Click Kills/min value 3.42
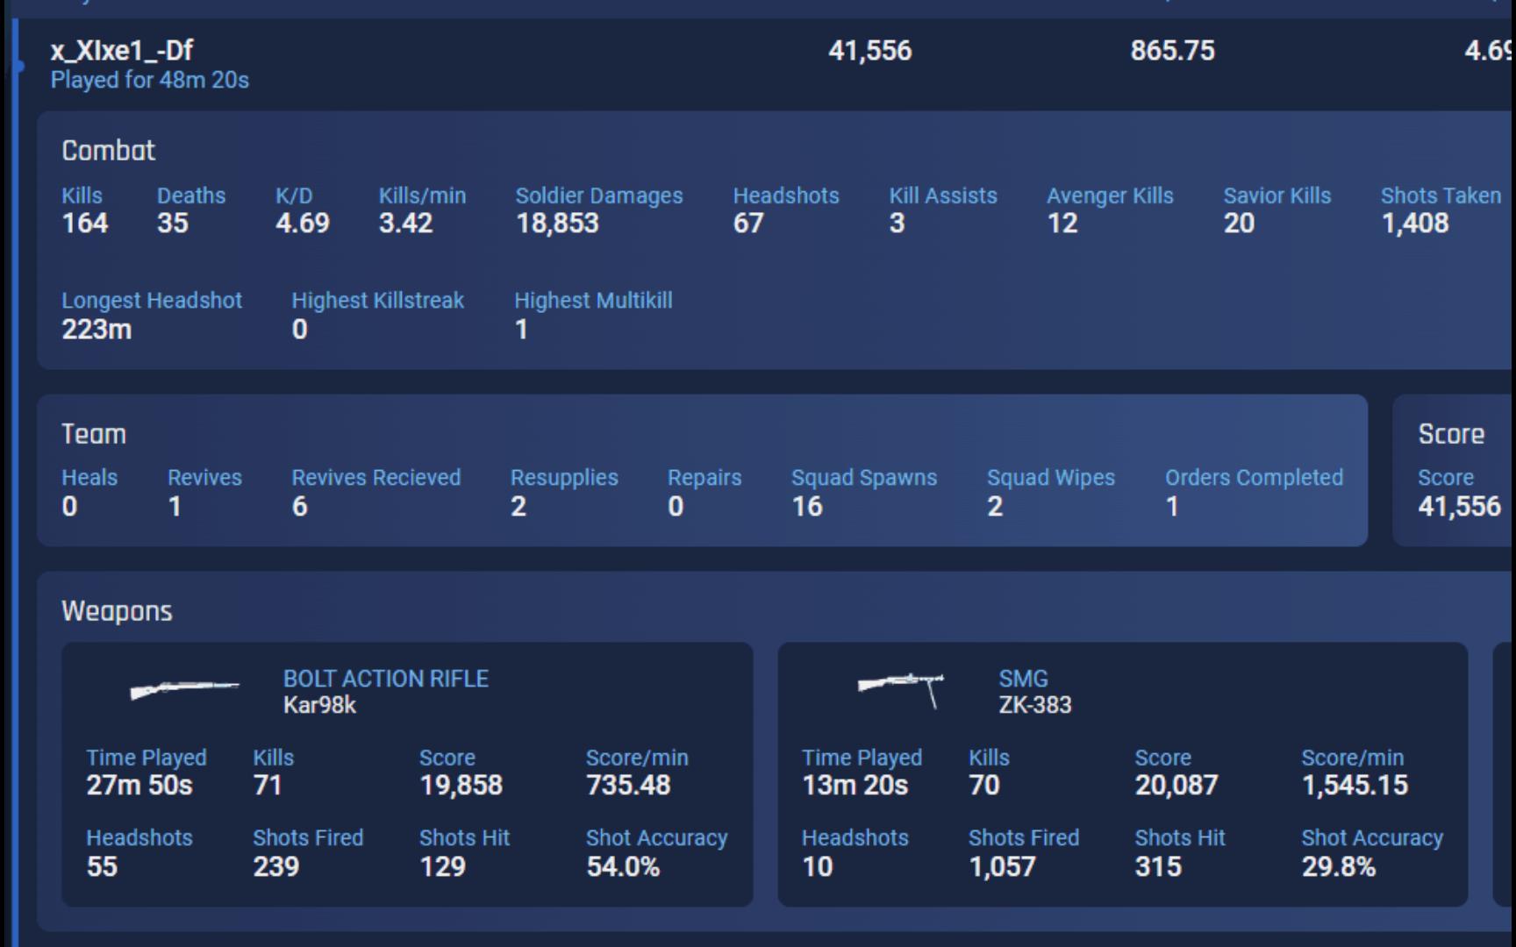 [x=405, y=223]
